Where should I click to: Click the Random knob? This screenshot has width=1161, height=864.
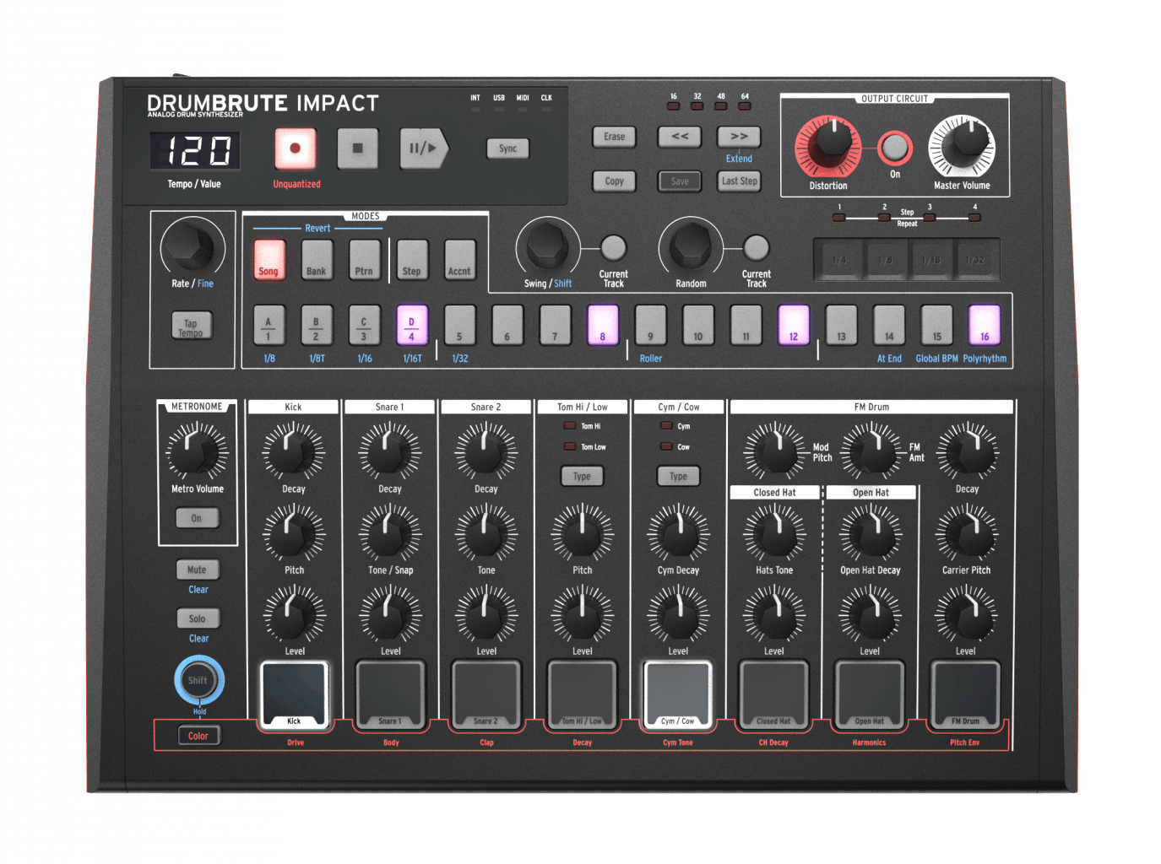691,247
